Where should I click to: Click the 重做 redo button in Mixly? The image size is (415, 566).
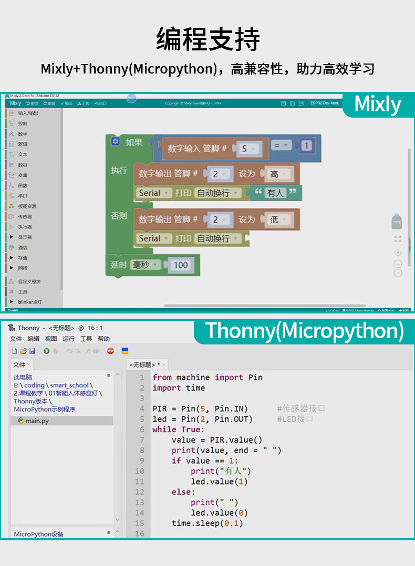[x=49, y=103]
